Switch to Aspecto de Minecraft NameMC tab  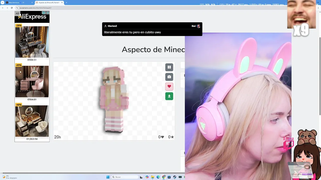pyautogui.click(x=49, y=2)
